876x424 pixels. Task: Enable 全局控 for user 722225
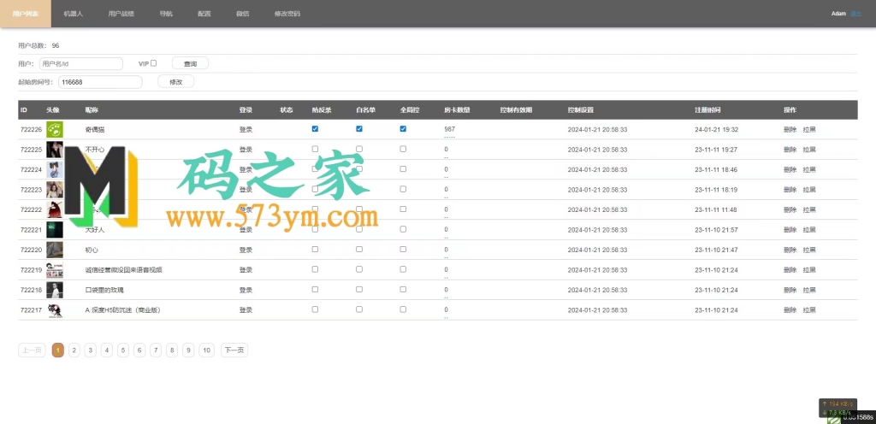[404, 149]
